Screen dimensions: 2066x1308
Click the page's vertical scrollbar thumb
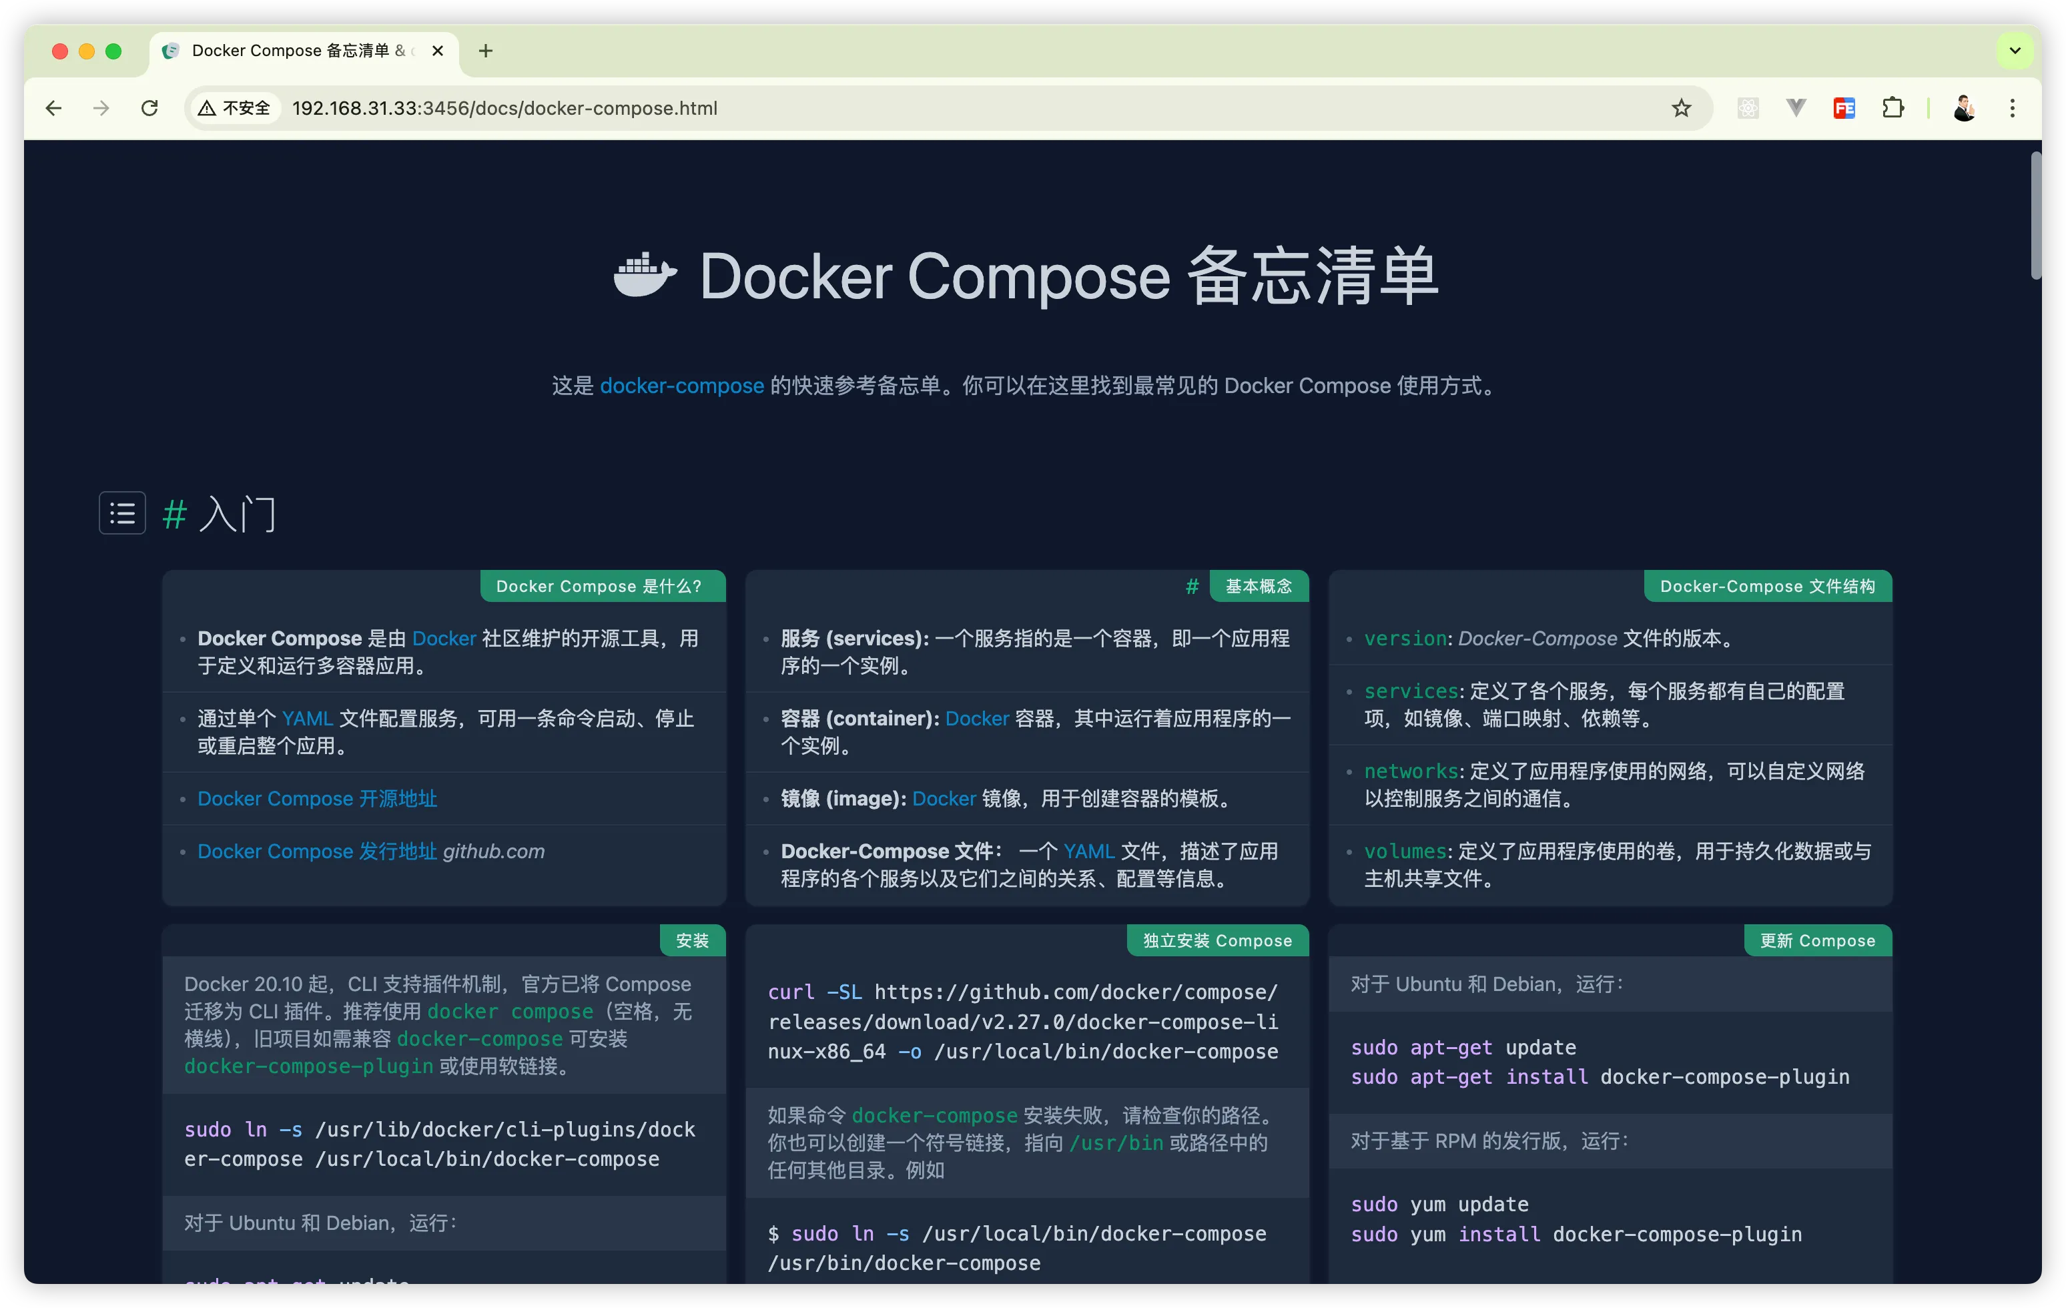[2036, 215]
